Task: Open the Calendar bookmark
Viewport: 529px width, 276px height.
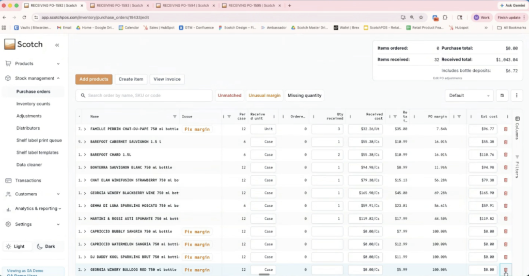Action: coord(129,28)
